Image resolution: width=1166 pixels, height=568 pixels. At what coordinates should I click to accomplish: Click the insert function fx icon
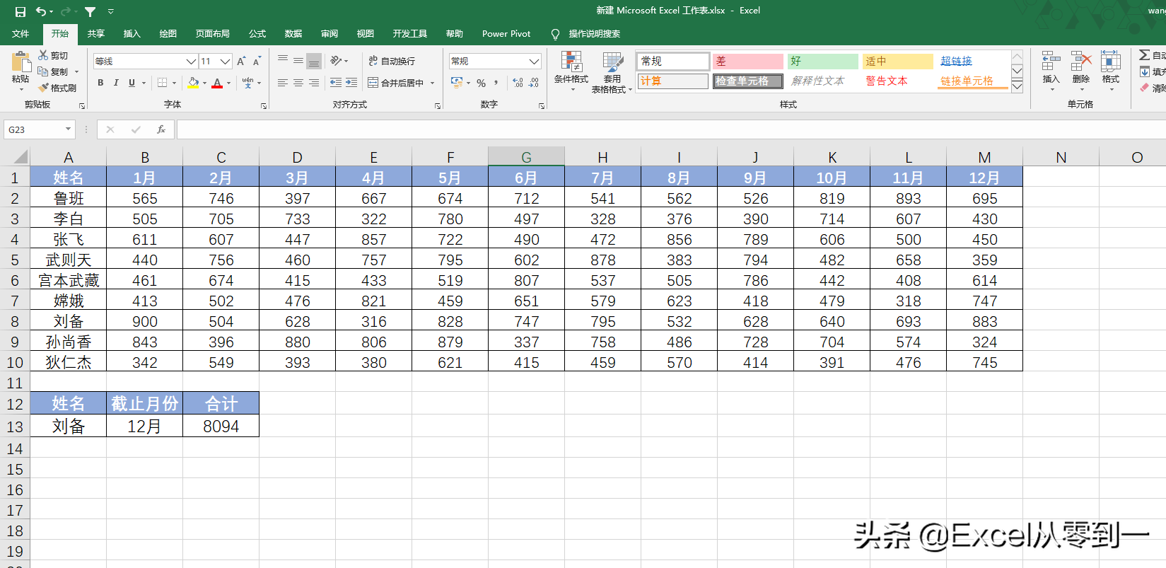(x=161, y=129)
